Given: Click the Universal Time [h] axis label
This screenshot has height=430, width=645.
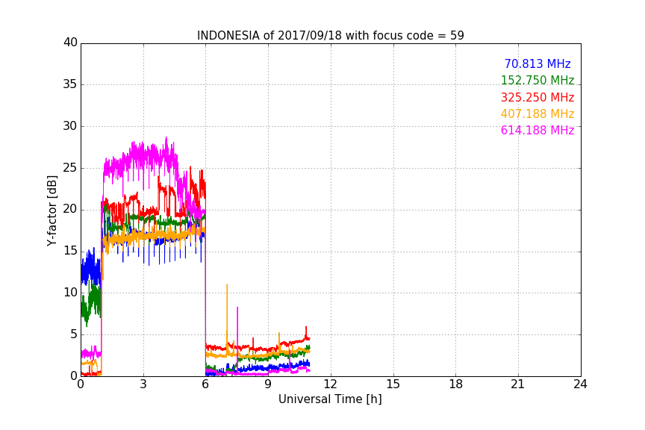Looking at the screenshot, I should pos(330,399).
